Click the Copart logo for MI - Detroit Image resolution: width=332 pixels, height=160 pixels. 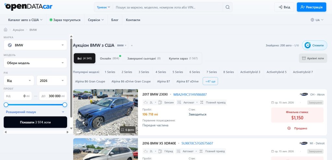pos(303,143)
